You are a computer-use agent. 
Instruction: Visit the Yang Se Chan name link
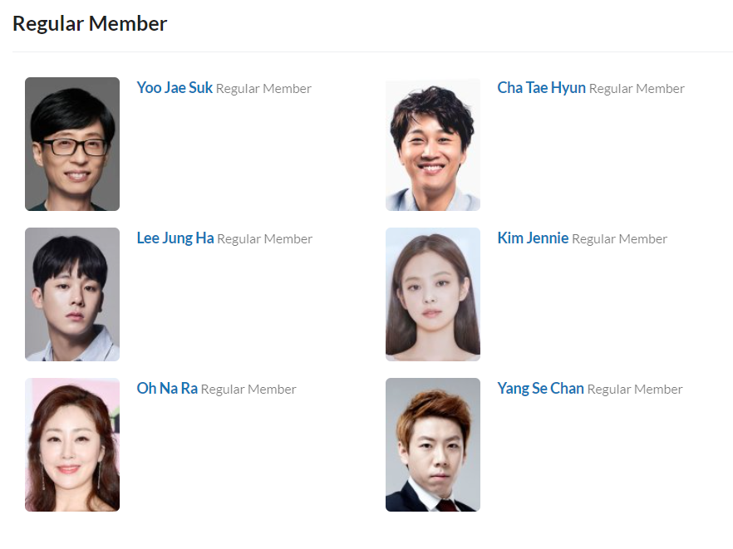coord(540,389)
